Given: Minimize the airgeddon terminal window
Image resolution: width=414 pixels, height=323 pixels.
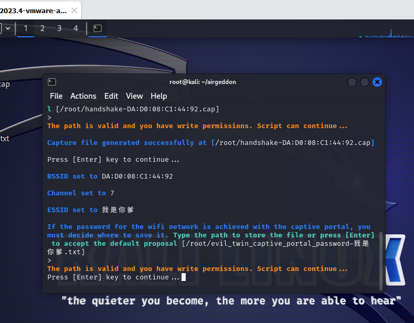Looking at the screenshot, I should coord(352,82).
